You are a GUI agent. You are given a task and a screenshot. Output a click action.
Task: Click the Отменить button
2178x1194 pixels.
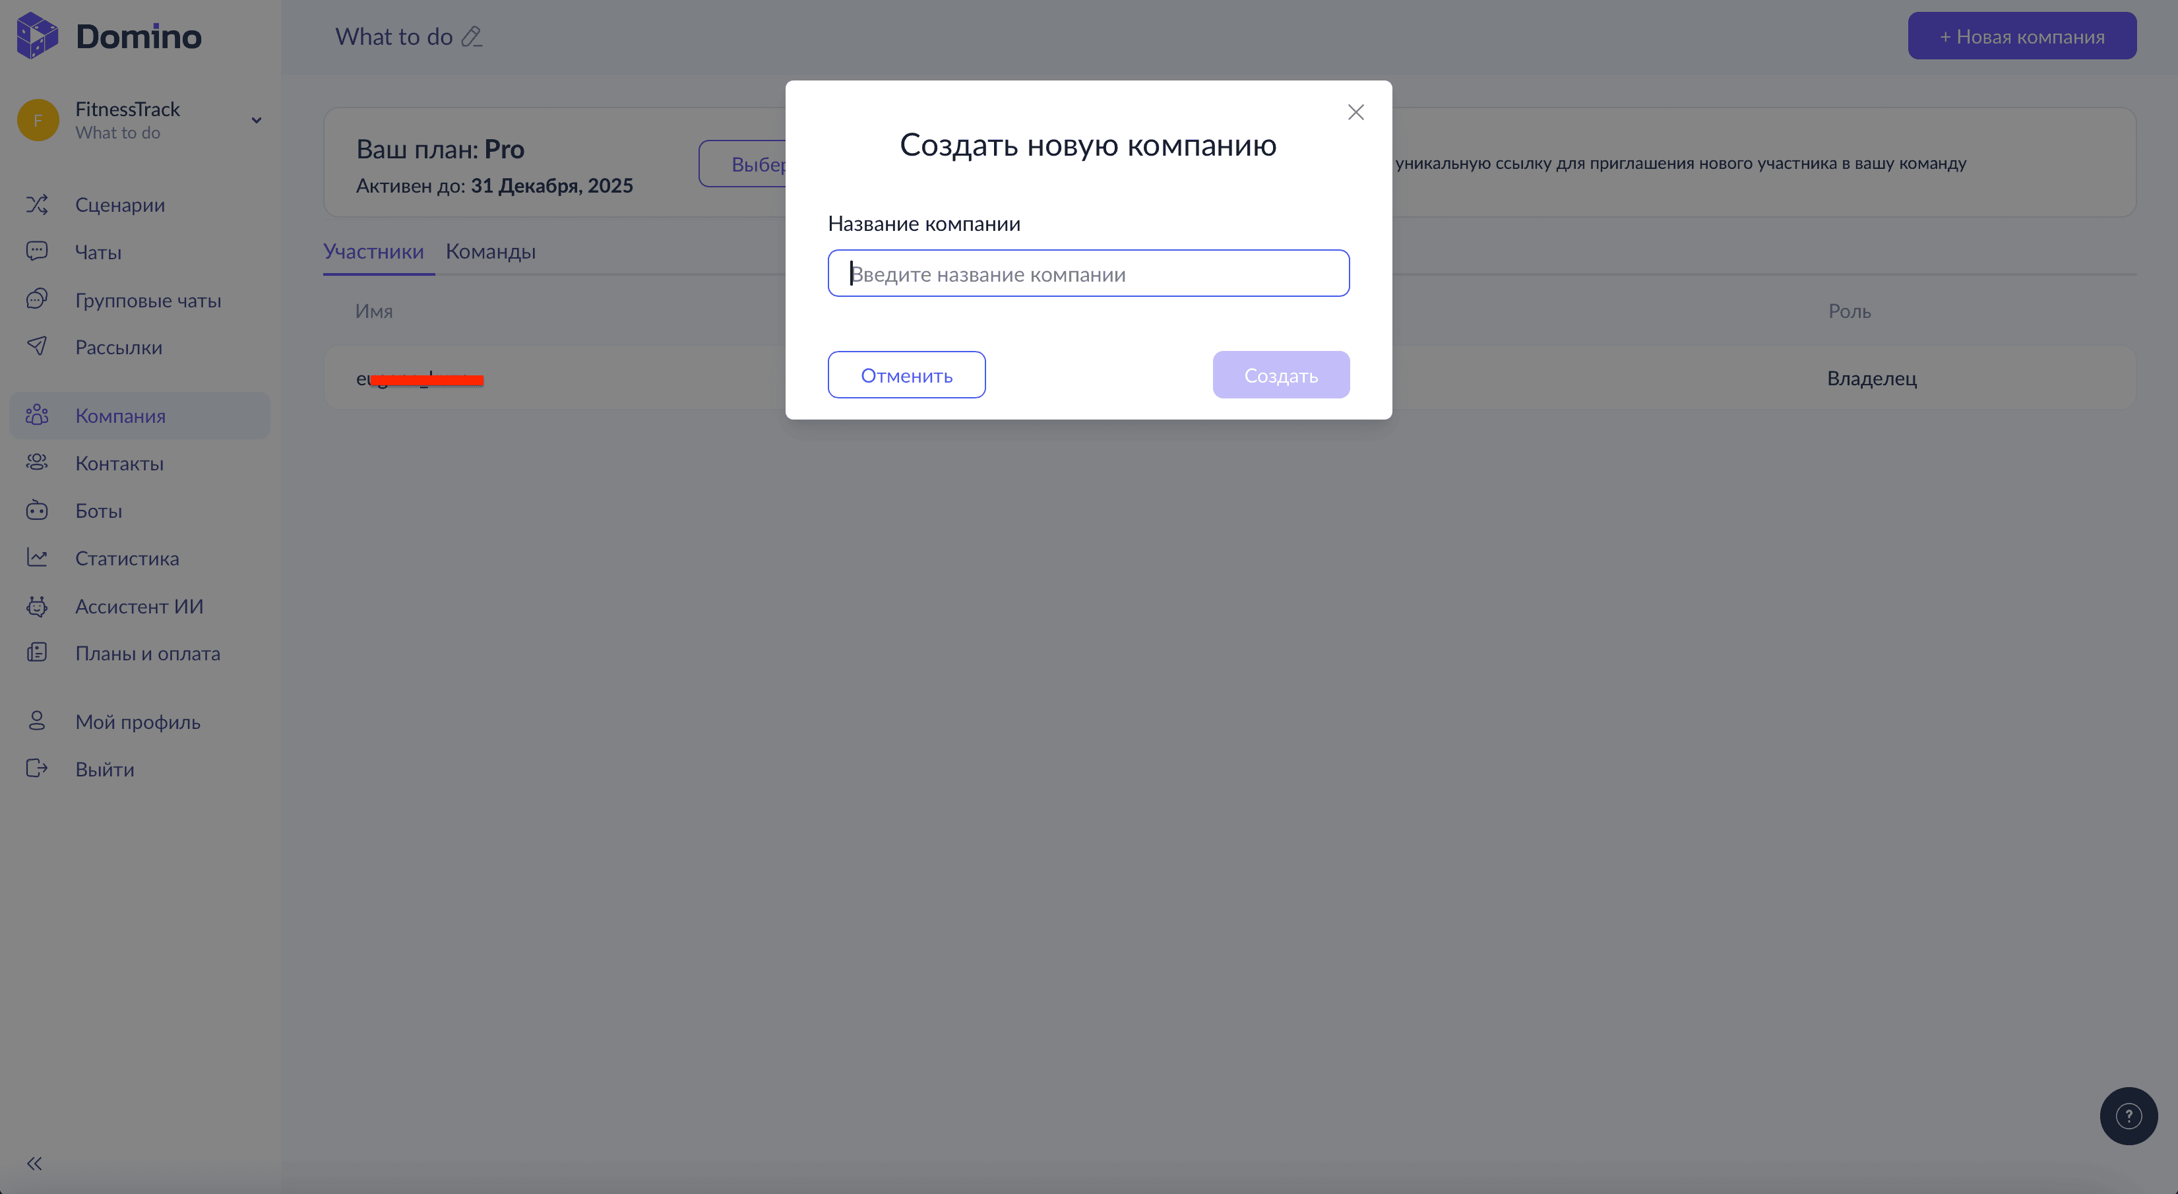coord(906,375)
